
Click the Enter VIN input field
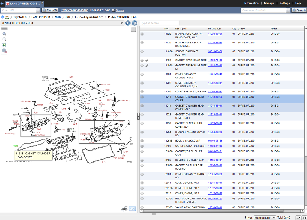[x=18, y=10]
